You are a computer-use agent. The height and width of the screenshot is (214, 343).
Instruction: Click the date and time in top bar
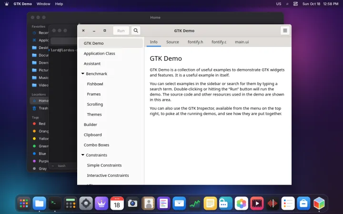320,4
